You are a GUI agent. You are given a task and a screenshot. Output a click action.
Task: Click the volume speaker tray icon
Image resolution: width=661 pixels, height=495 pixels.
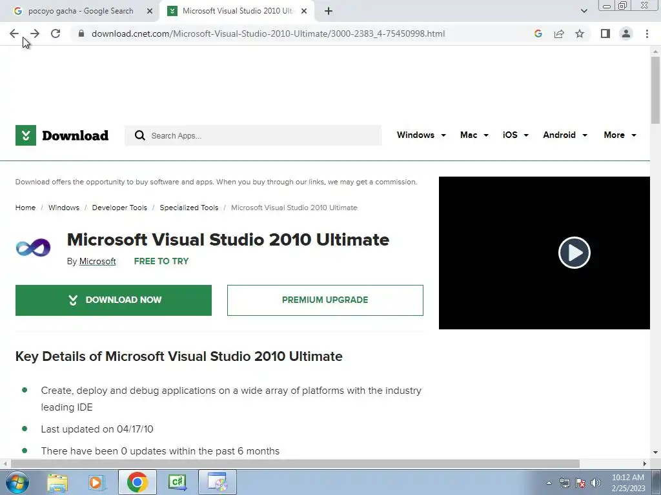point(596,483)
